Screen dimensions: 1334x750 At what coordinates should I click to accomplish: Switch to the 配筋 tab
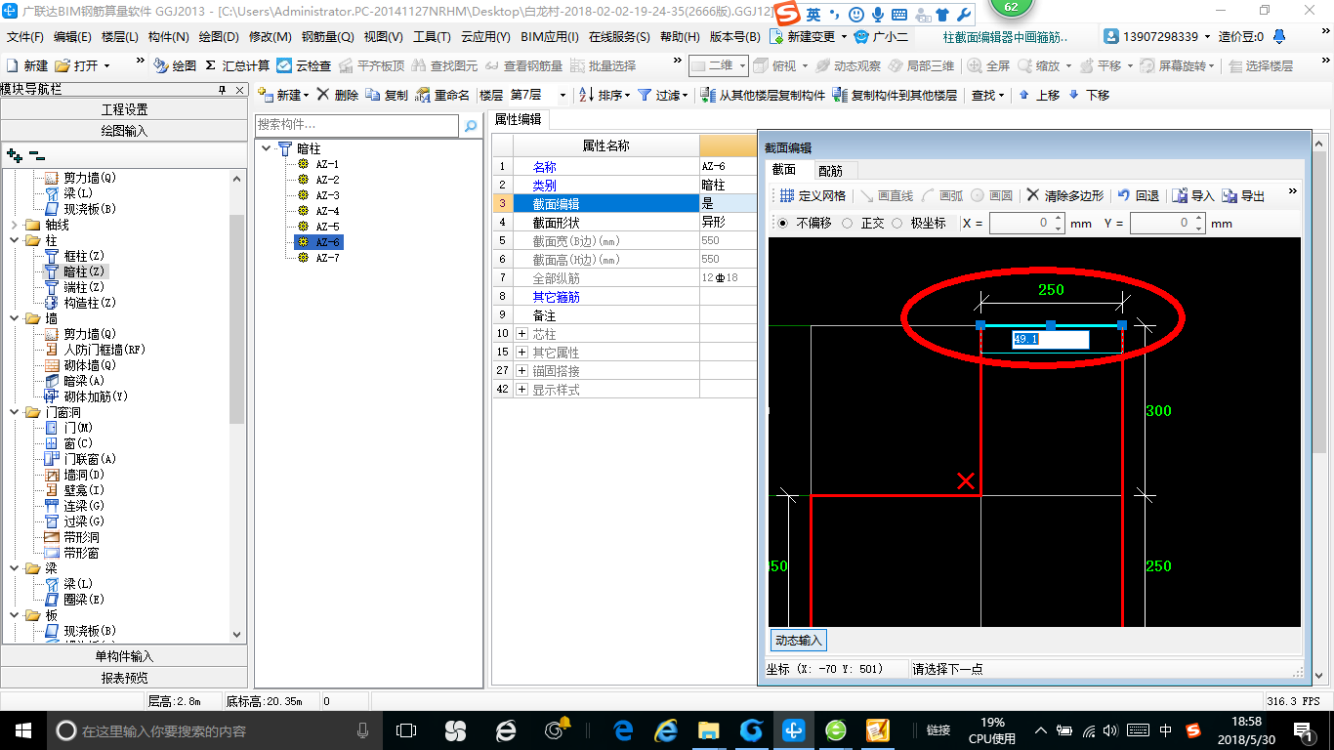click(830, 171)
